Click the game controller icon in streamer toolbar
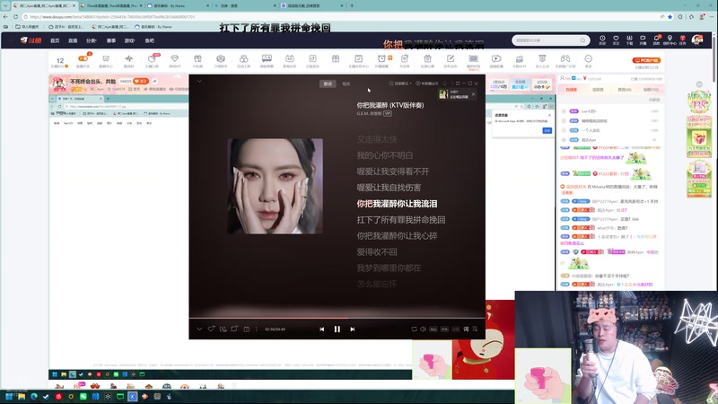 pyautogui.click(x=565, y=58)
